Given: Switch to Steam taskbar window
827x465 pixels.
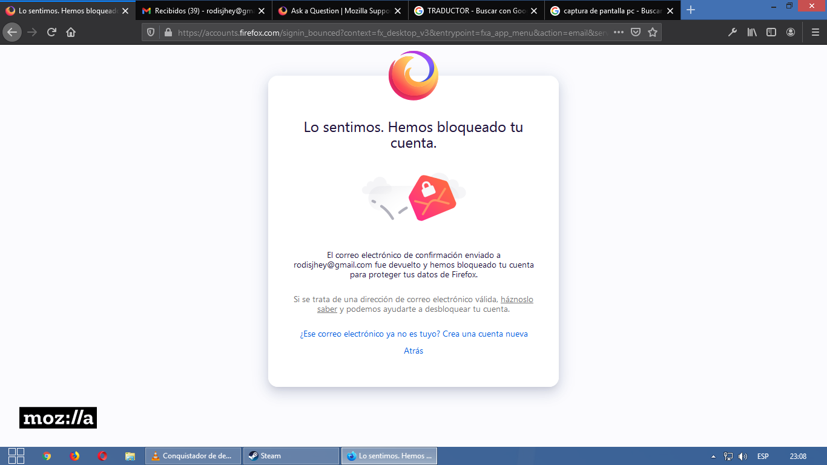Looking at the screenshot, I should pos(291,456).
